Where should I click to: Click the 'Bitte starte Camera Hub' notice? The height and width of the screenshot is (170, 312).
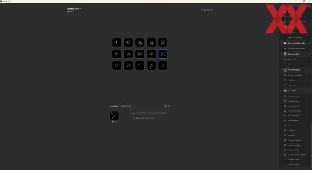145,118
